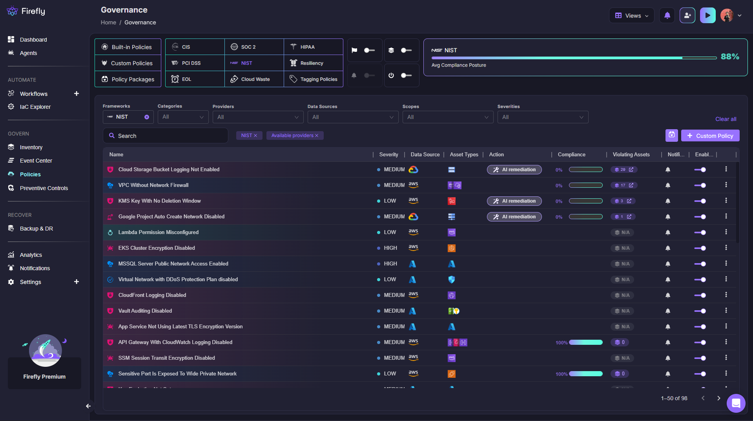Click AI remediation for KMS Key row
The width and height of the screenshot is (753, 421).
point(514,201)
